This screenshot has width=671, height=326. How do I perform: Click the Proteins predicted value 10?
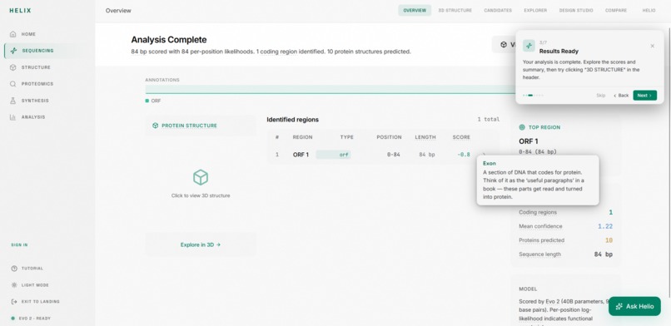pyautogui.click(x=609, y=240)
